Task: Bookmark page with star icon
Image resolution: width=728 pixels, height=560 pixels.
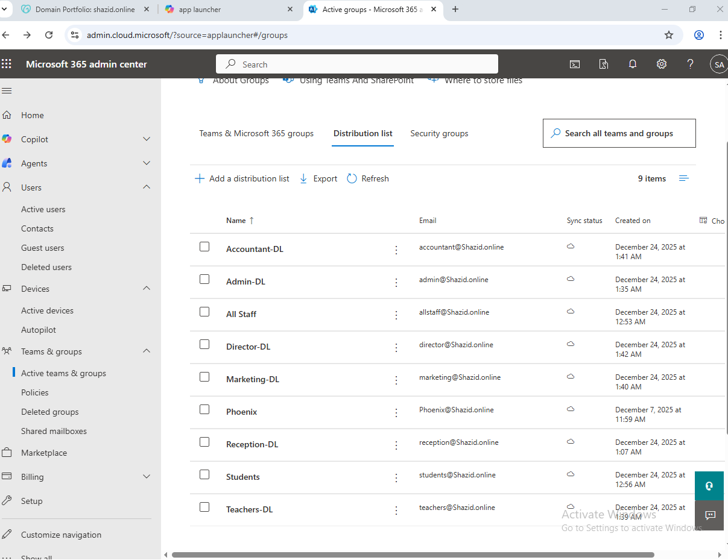Action: pyautogui.click(x=669, y=35)
